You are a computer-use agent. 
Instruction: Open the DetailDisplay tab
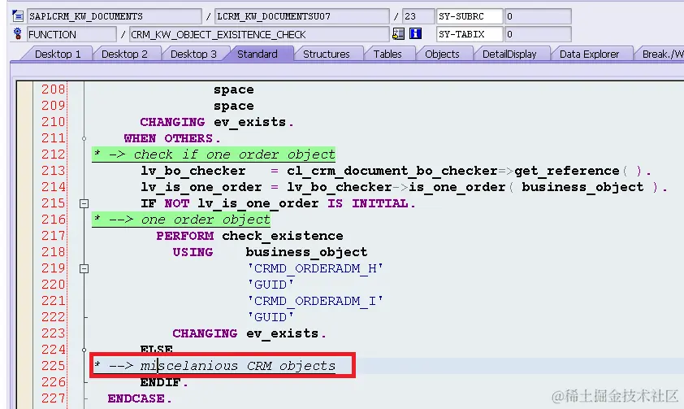click(x=509, y=54)
